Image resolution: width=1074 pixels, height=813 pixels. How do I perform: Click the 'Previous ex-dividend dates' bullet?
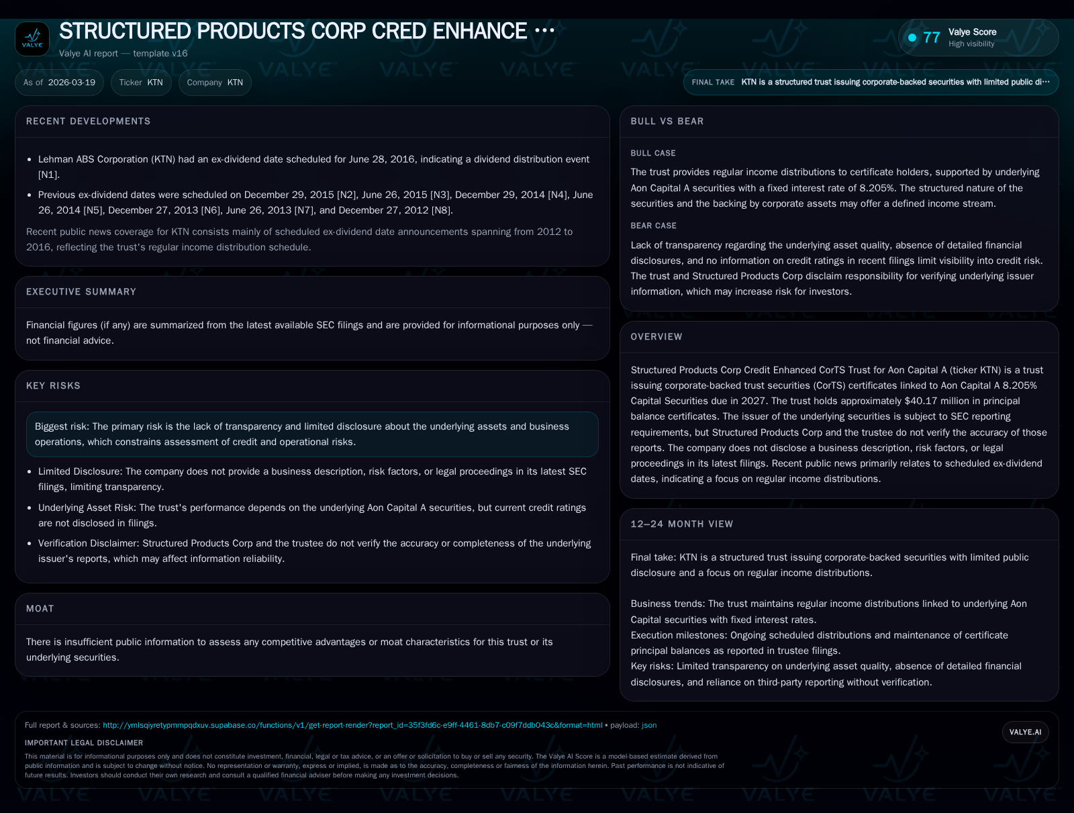tap(315, 203)
